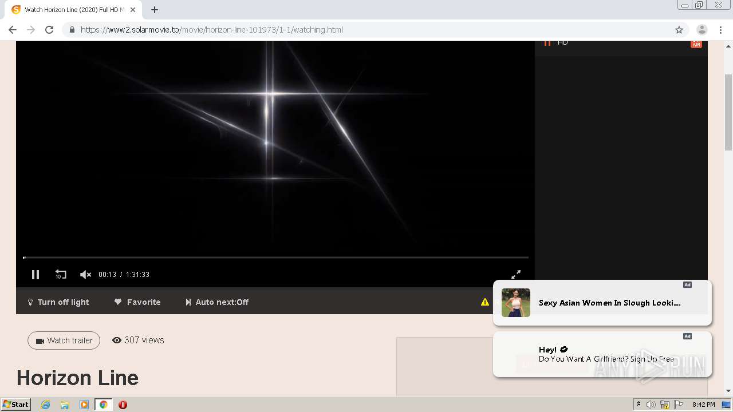This screenshot has width=733, height=412.
Task: Reload the current page
Action: pos(49,30)
